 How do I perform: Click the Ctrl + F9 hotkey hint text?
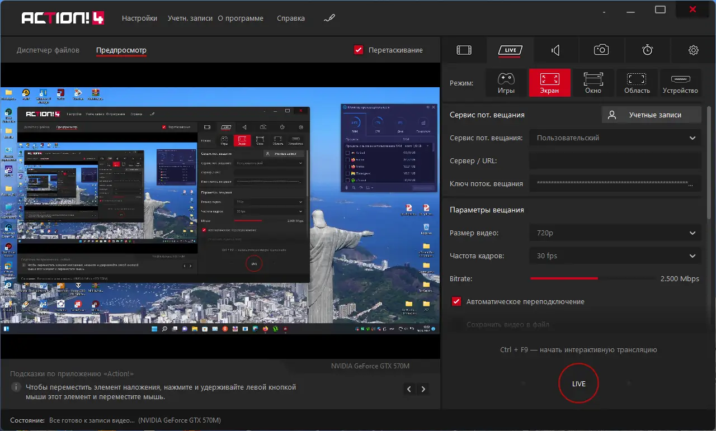click(578, 350)
